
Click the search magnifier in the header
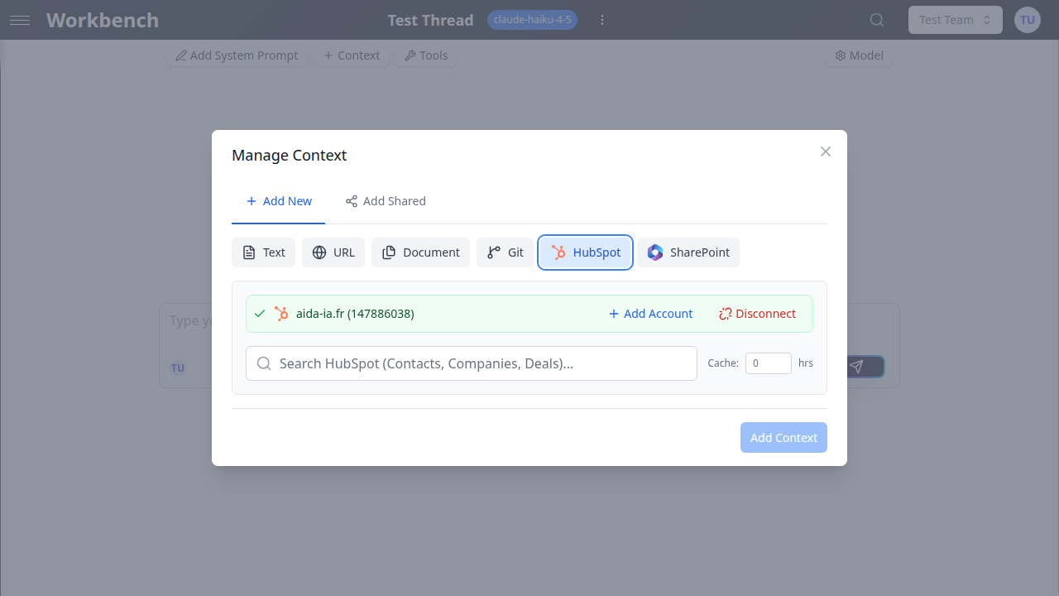click(876, 20)
